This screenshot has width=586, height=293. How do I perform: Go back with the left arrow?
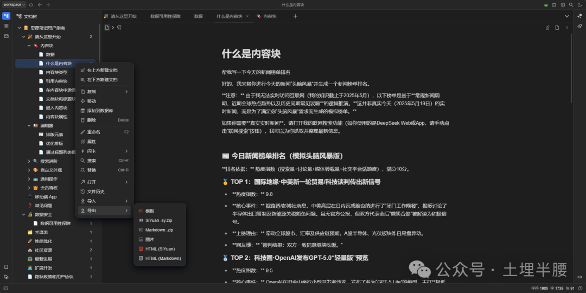[x=40, y=4]
